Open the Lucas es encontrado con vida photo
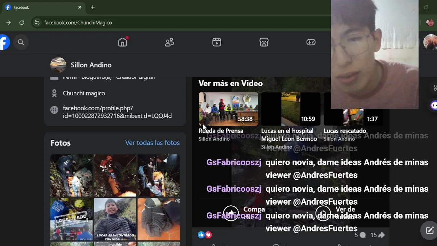Viewport: 437px width, 246px height. pos(115,219)
